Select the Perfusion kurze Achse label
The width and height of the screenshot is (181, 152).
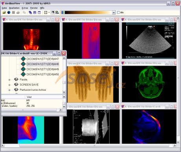pos(33,90)
